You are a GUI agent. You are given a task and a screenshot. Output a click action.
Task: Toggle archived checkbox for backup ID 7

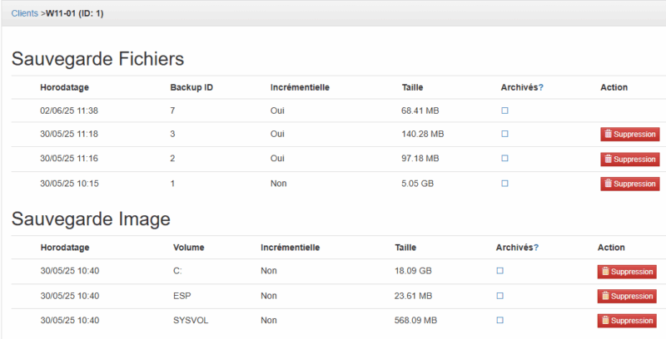coord(504,111)
